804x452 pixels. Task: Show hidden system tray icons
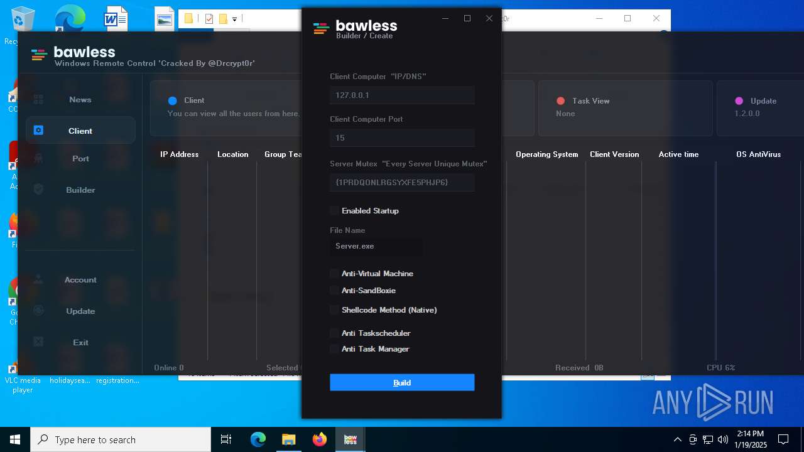tap(677, 439)
